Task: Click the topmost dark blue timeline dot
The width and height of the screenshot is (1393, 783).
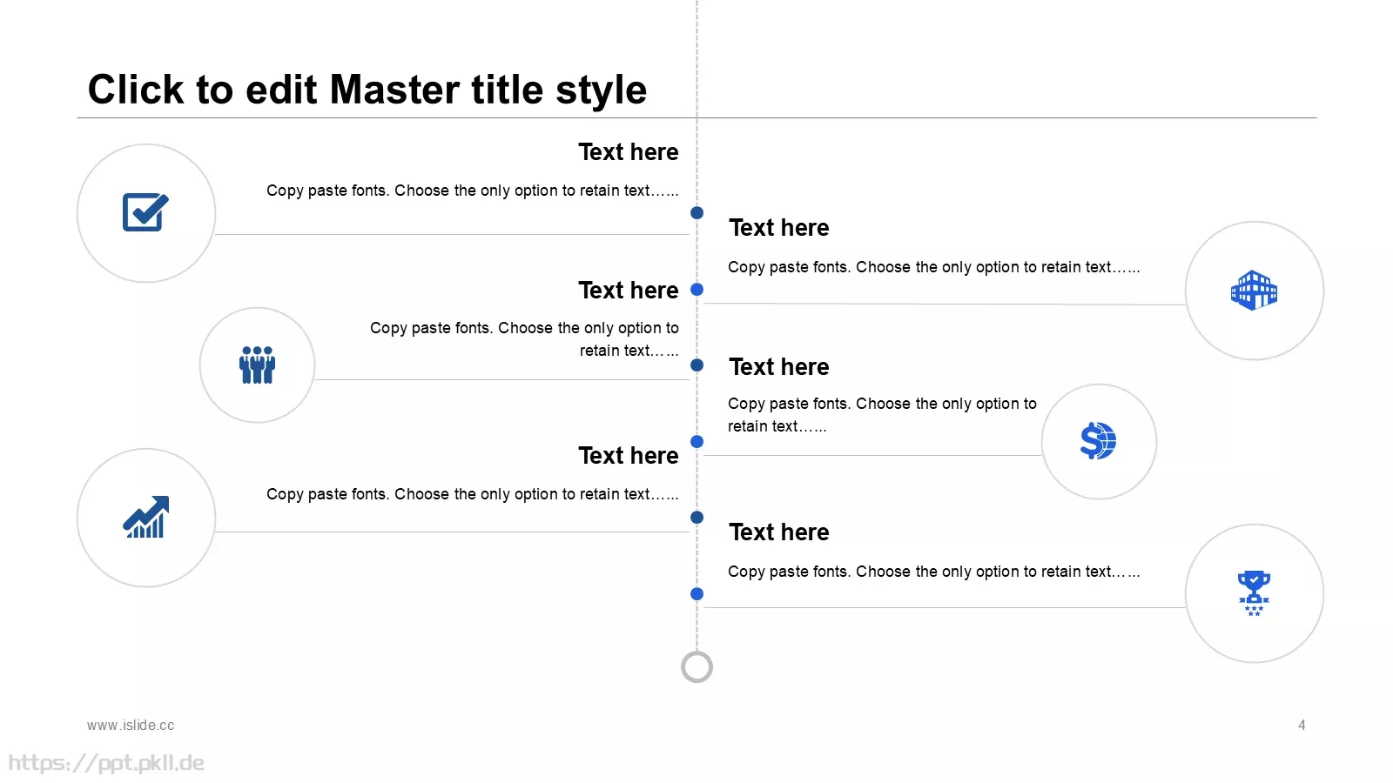Action: tap(696, 212)
